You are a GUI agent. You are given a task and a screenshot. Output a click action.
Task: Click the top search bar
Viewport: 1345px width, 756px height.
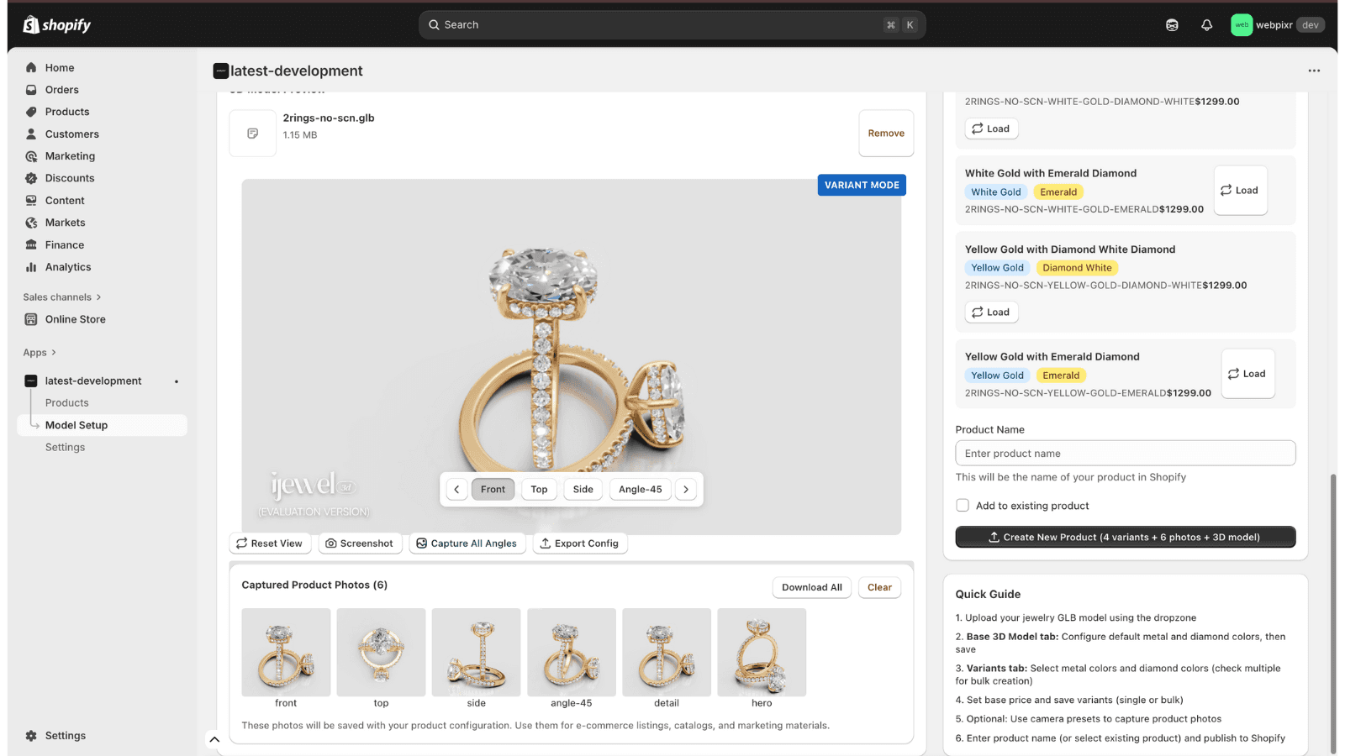tap(672, 25)
